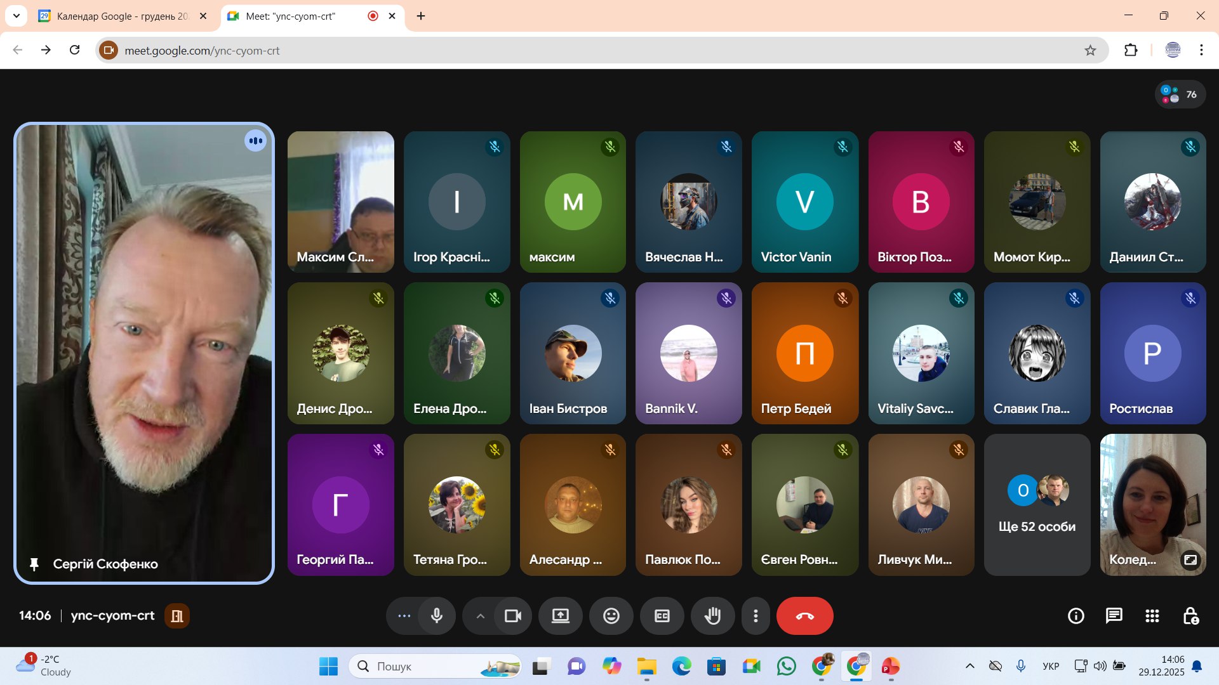The width and height of the screenshot is (1219, 685).
Task: Open the activities grid icon
Action: (x=1152, y=616)
